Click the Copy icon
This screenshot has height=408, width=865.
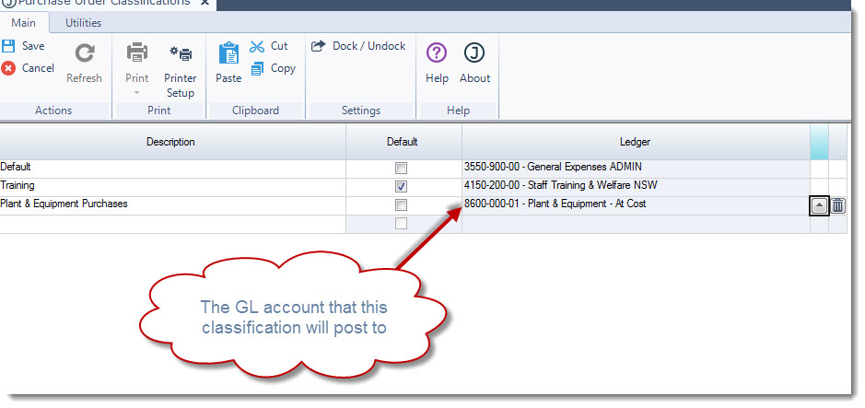point(257,69)
